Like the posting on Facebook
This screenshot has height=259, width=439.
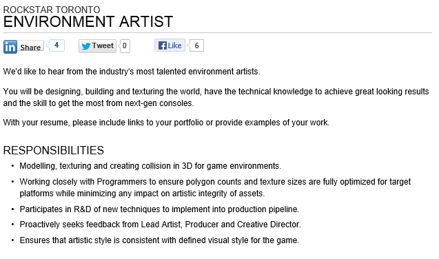click(170, 45)
